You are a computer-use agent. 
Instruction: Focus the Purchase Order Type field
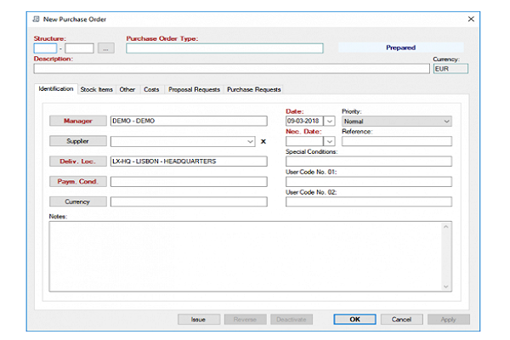[x=224, y=48]
